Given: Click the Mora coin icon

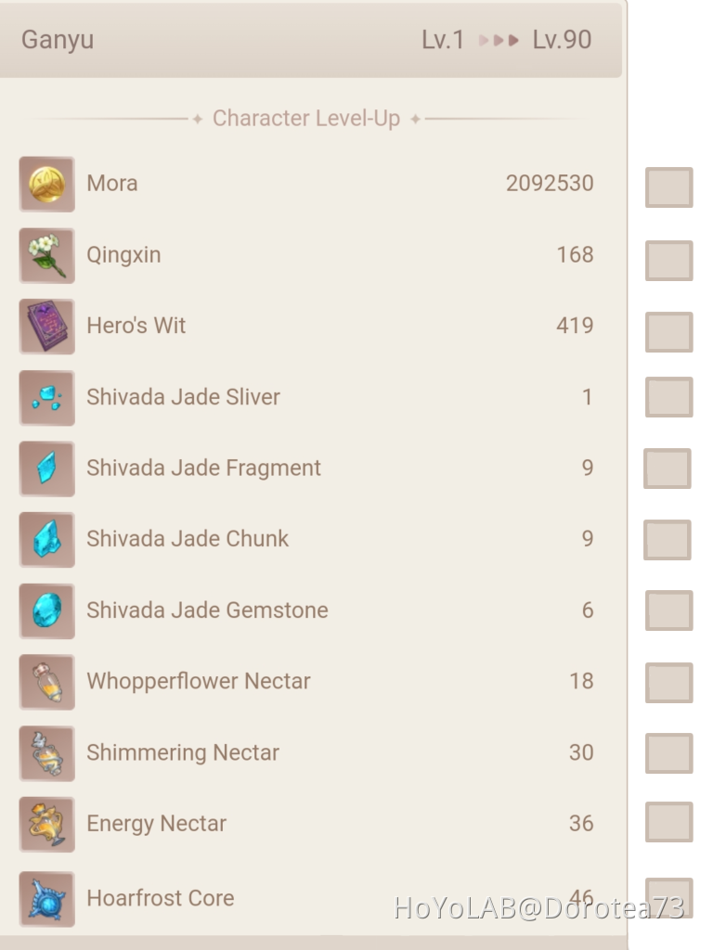Looking at the screenshot, I should click(46, 184).
